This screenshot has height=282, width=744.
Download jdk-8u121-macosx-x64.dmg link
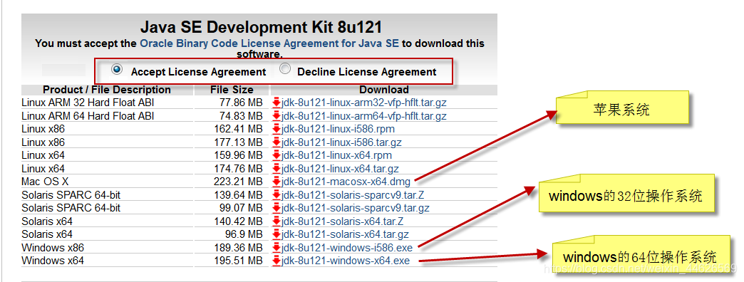pyautogui.click(x=346, y=182)
